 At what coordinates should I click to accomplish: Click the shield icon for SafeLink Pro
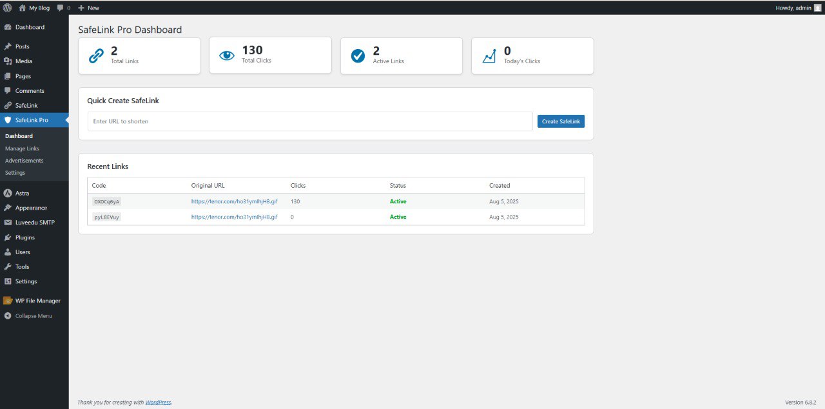tap(8, 120)
